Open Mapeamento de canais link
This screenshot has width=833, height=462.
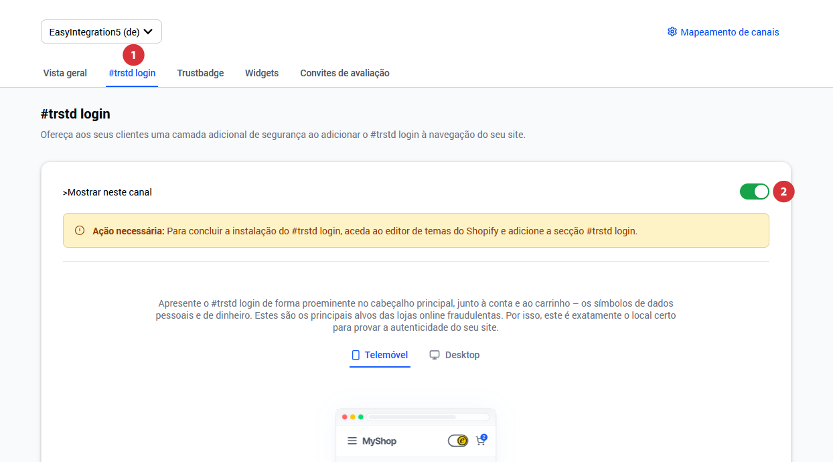point(723,32)
